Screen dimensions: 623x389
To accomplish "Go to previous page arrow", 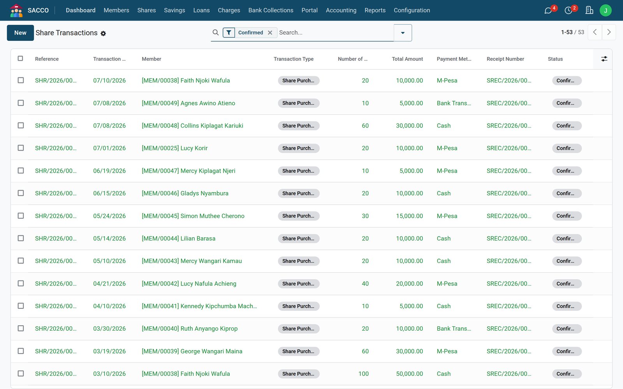I will pyautogui.click(x=595, y=32).
